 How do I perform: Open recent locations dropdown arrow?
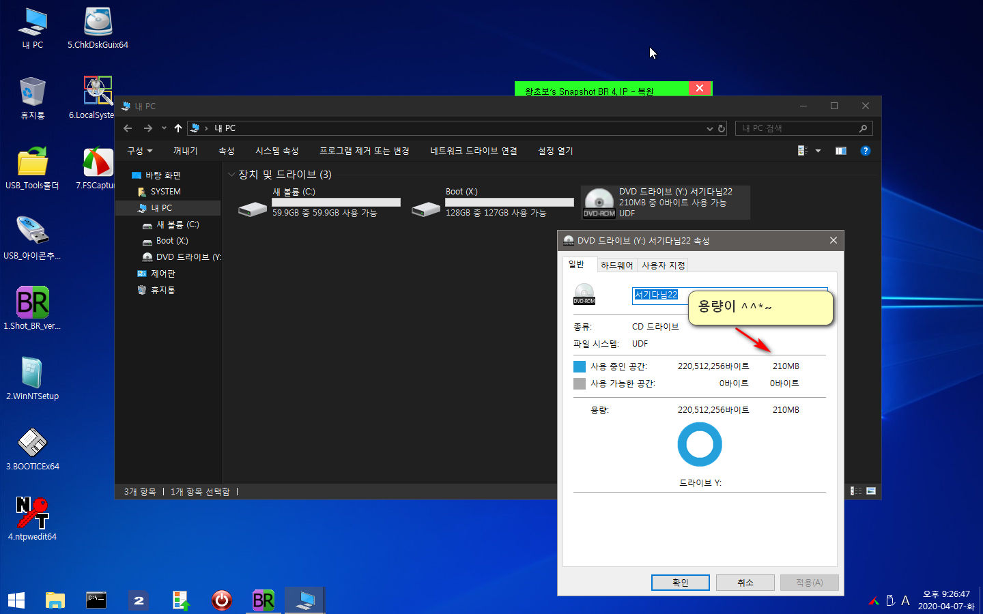click(164, 128)
